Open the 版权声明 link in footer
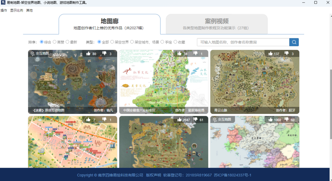332x181 pixels. [x=153, y=175]
